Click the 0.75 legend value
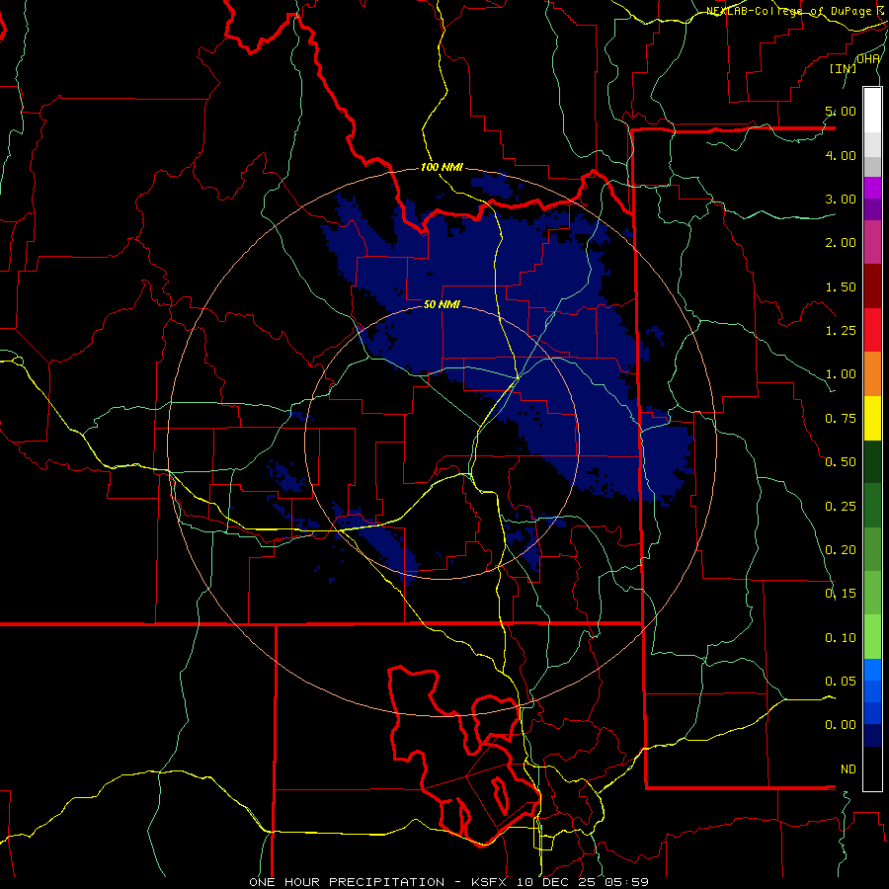The height and width of the screenshot is (889, 889). click(x=841, y=419)
